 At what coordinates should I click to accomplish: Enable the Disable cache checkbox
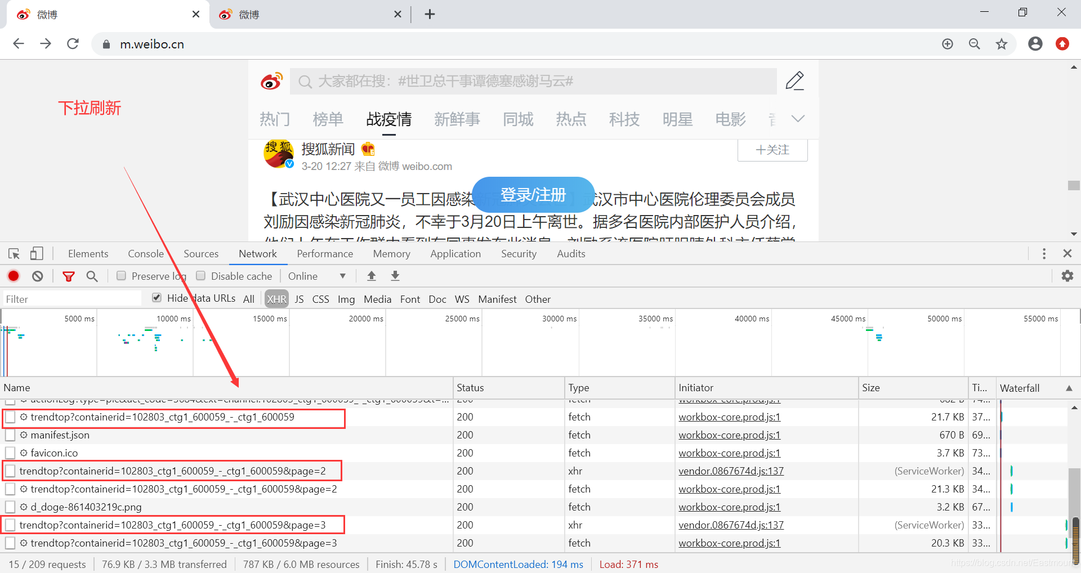pos(200,276)
